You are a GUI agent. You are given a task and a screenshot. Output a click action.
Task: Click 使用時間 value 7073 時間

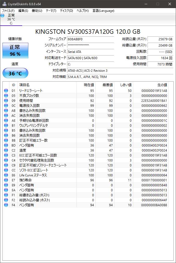click(161, 64)
